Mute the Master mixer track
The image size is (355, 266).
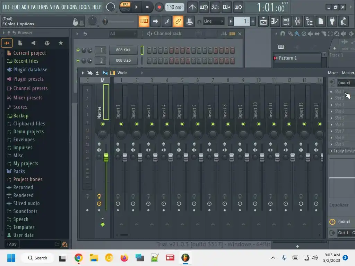(x=103, y=124)
